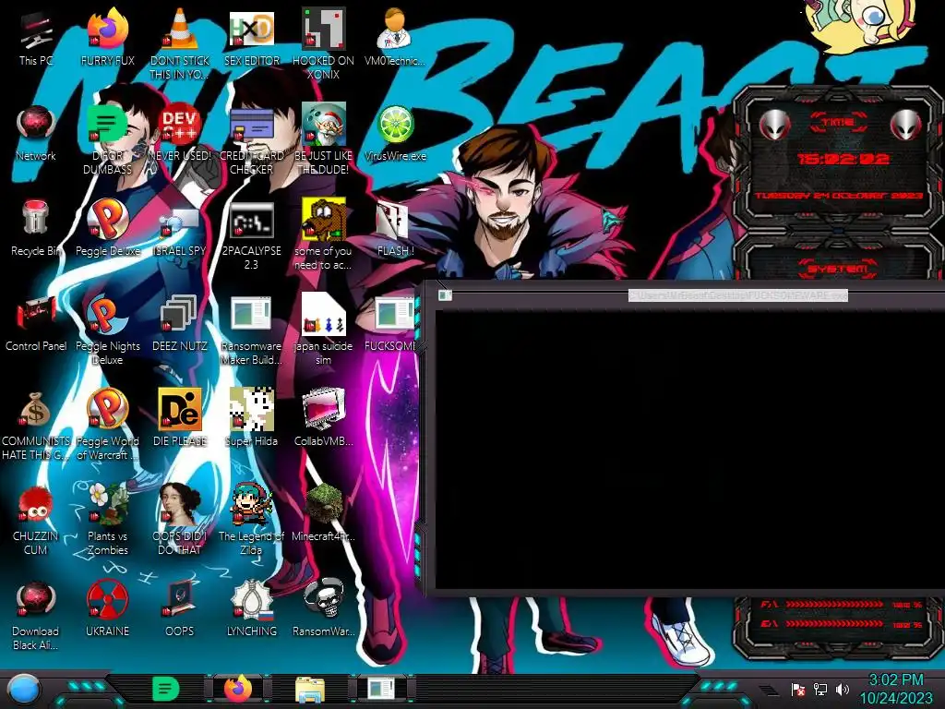The width and height of the screenshot is (945, 709).
Task: Switch to Firefox in the taskbar
Action: point(237,689)
